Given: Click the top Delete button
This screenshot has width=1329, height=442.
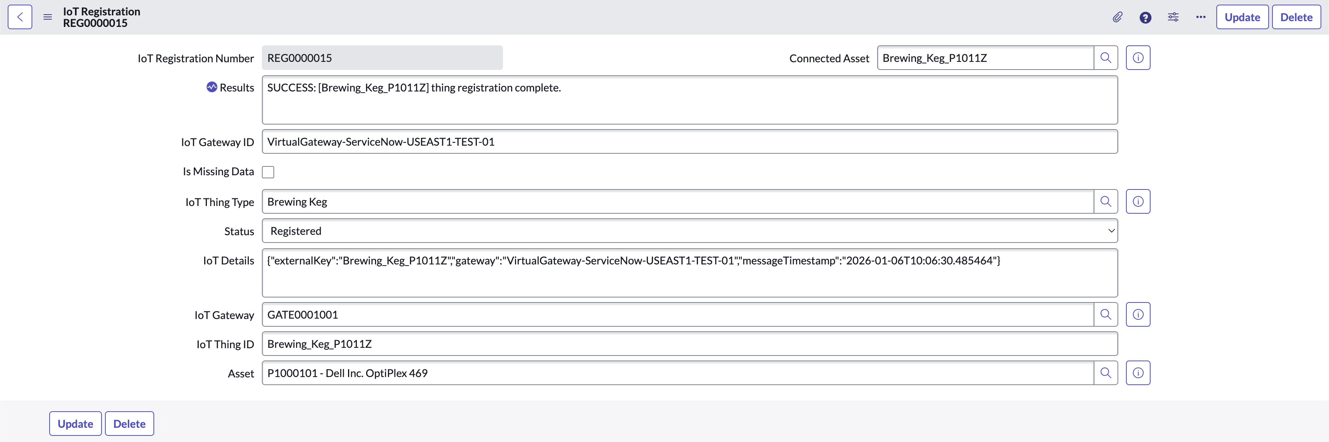Looking at the screenshot, I should click(1296, 17).
